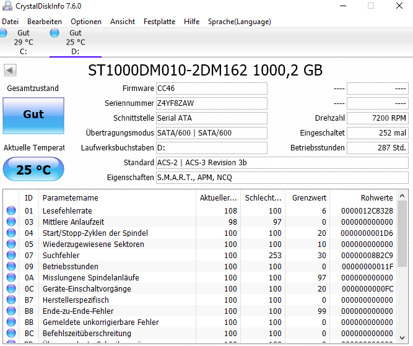The width and height of the screenshot is (413, 346).
Task: Click the Firmware field CC46
Action: [x=212, y=89]
